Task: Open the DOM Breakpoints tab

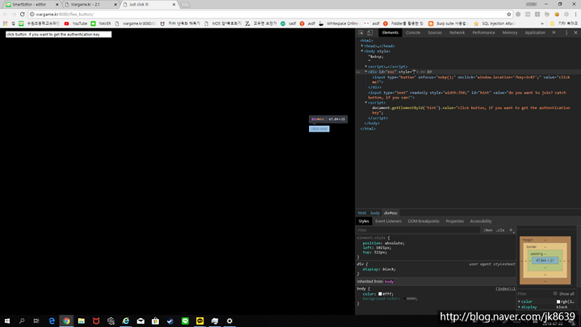Action: coord(424,221)
